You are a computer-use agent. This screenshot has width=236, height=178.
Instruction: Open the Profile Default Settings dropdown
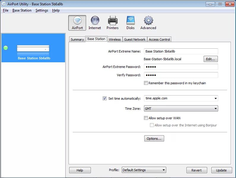click(x=144, y=170)
